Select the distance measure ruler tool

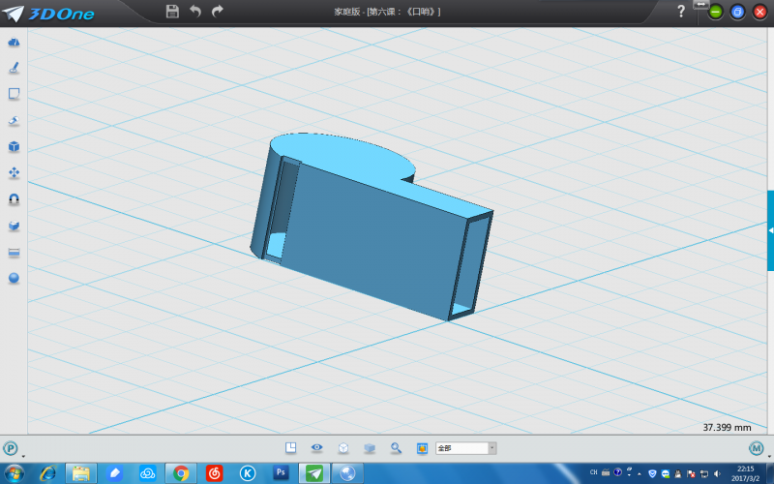click(14, 253)
